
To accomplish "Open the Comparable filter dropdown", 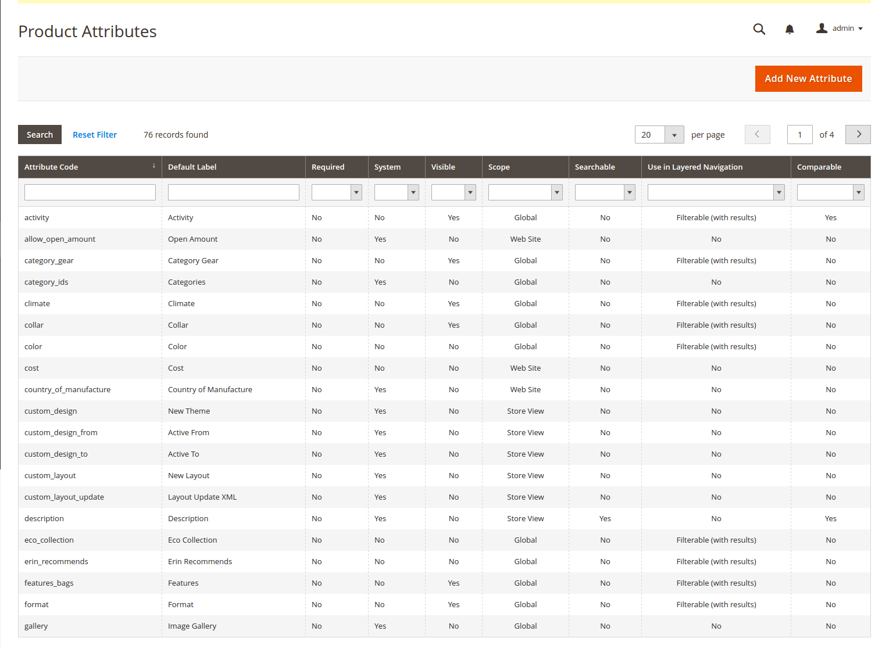I will pos(830,192).
